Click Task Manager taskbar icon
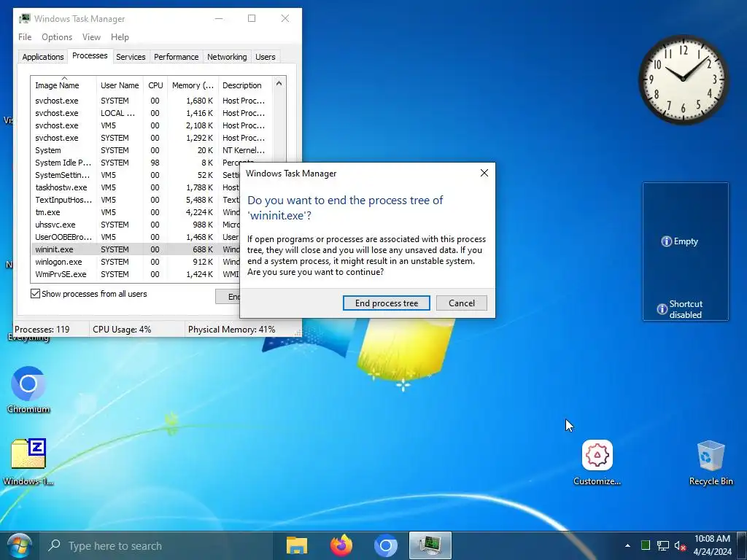The width and height of the screenshot is (747, 560). point(430,545)
